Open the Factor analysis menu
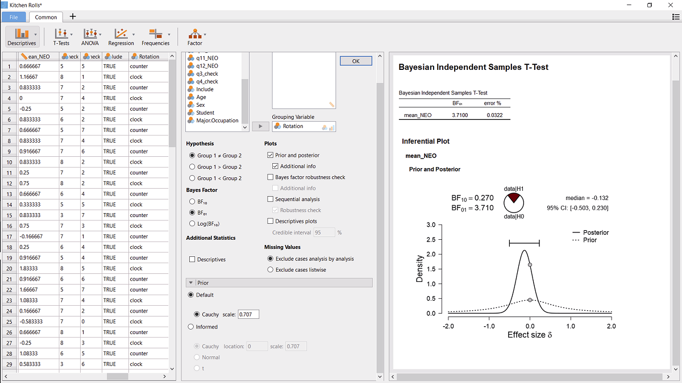 (x=195, y=36)
